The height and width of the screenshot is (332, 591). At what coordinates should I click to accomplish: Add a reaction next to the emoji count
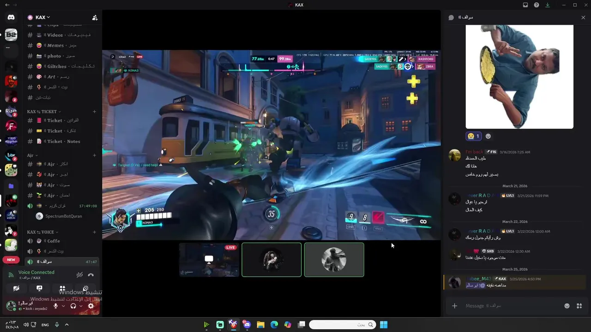pyautogui.click(x=488, y=136)
